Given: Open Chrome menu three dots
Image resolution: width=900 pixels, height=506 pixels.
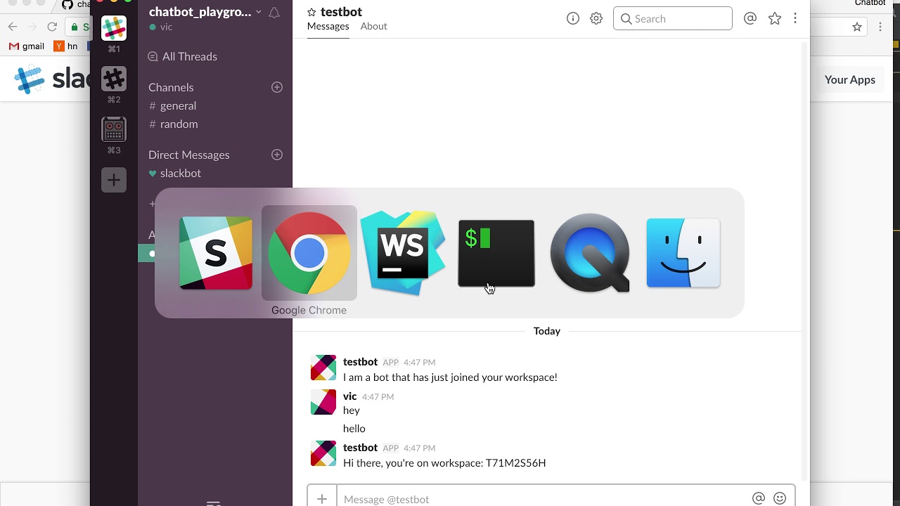Looking at the screenshot, I should pos(880,27).
